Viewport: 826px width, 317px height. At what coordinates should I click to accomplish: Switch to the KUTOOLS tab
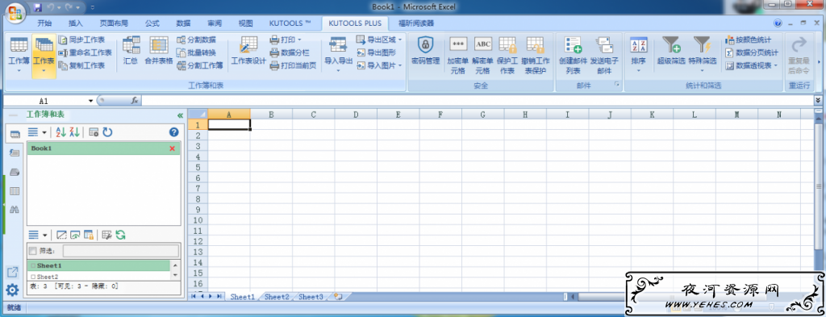click(290, 23)
